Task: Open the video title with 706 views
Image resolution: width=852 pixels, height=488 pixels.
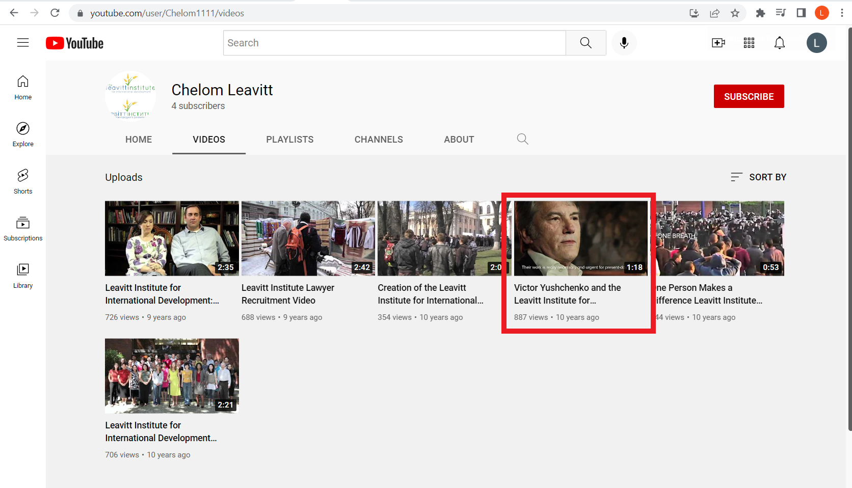Action: 161,431
